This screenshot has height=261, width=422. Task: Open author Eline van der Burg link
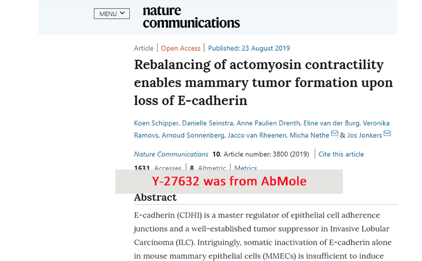331,123
